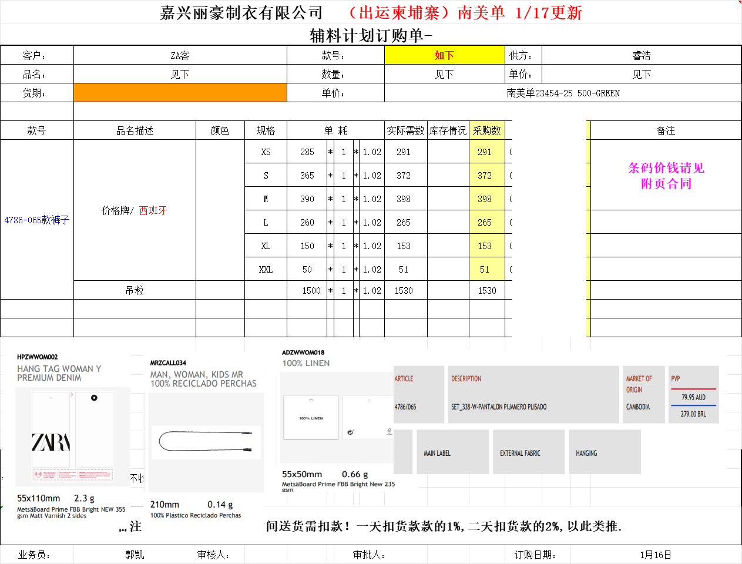
Task: Click the 100% LINEN tag image
Action: point(311,418)
